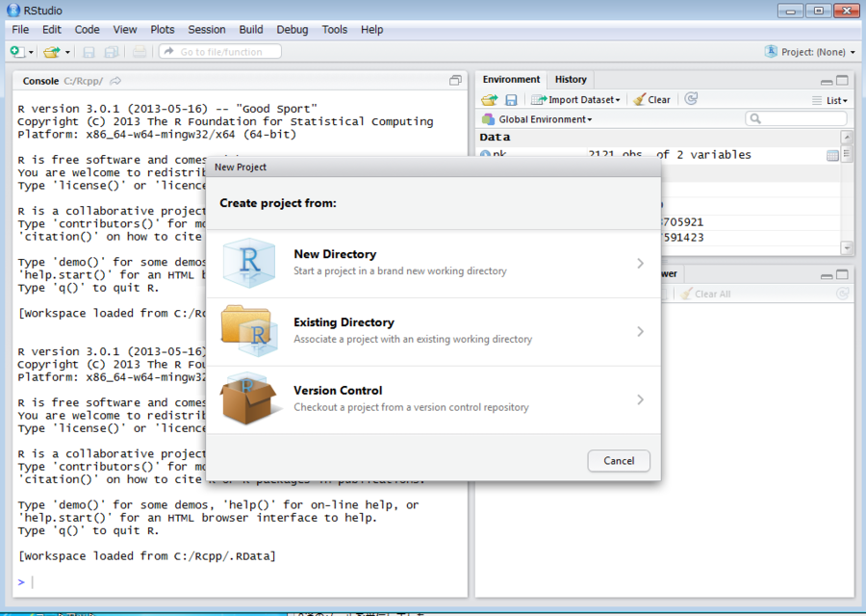Viewport: 866px width, 616px height.
Task: Switch to the History tab
Action: pyautogui.click(x=571, y=80)
